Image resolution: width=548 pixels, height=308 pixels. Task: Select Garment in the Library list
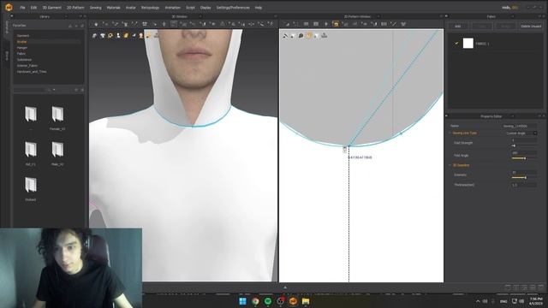(x=23, y=36)
